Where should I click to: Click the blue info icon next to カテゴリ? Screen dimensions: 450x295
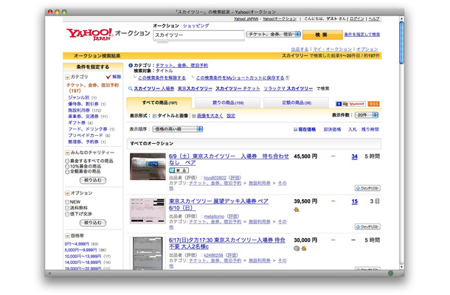[131, 66]
